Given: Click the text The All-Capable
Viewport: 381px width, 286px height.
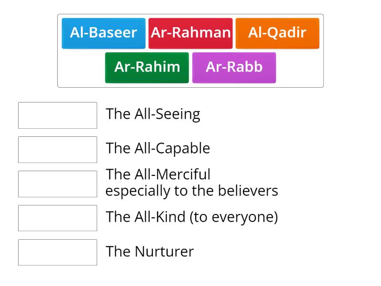Looking at the screenshot, I should pyautogui.click(x=159, y=149).
